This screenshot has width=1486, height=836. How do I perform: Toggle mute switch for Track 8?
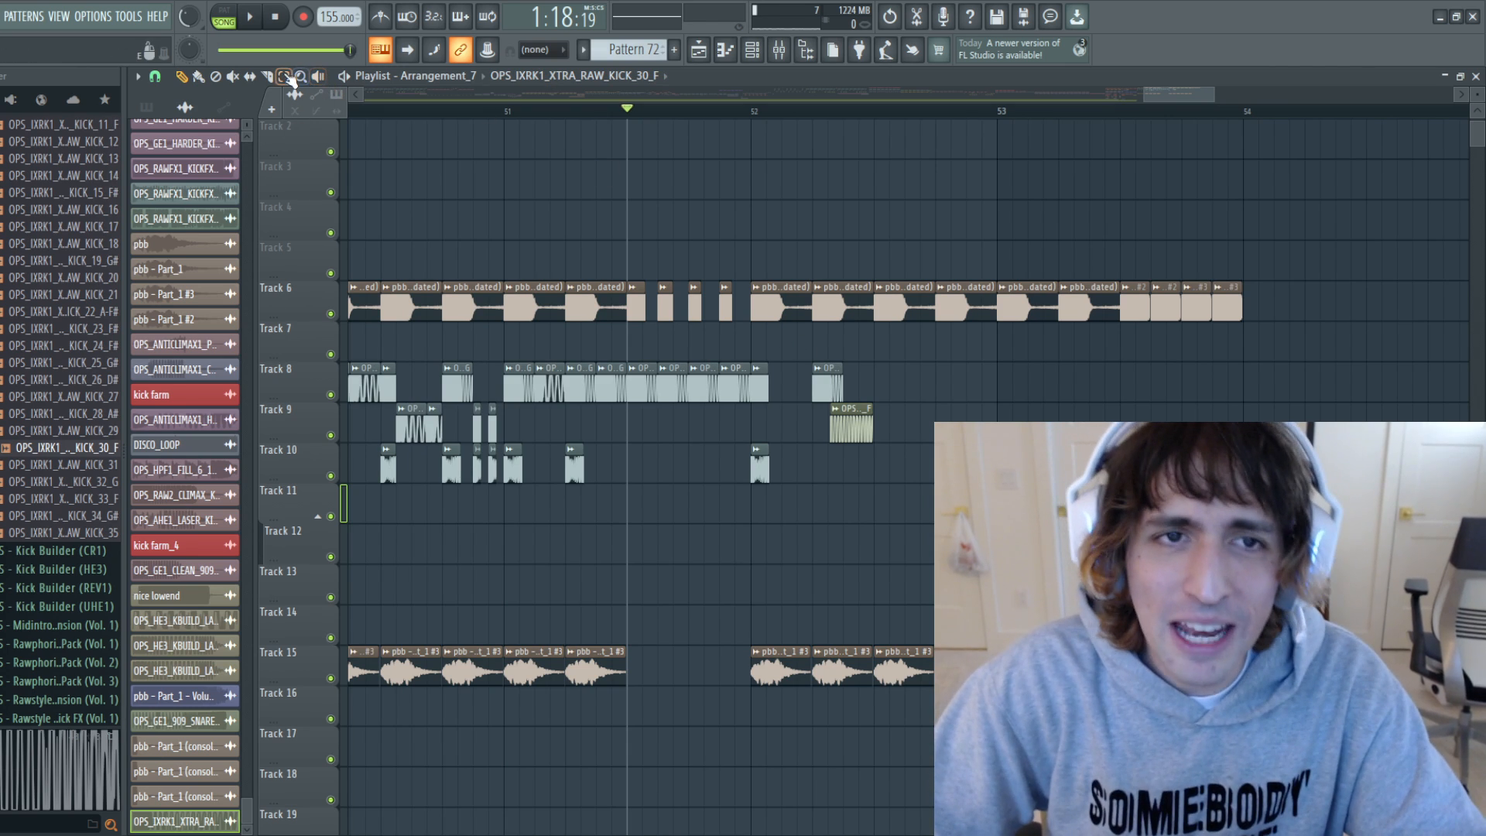coord(330,395)
